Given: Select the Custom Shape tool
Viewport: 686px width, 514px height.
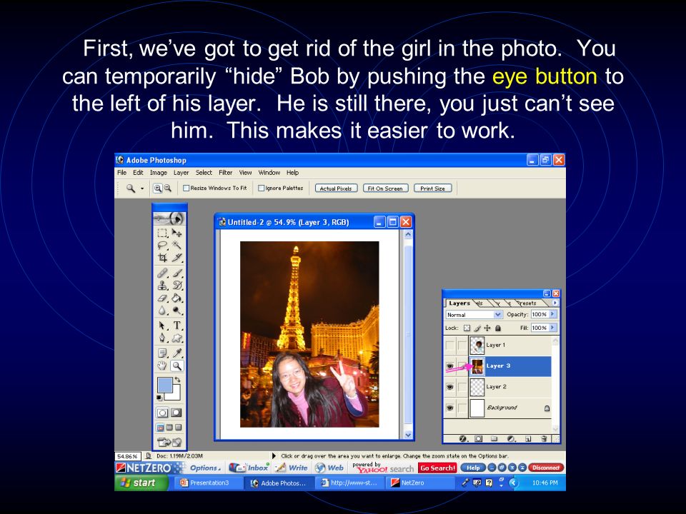Looking at the screenshot, I should point(177,338).
